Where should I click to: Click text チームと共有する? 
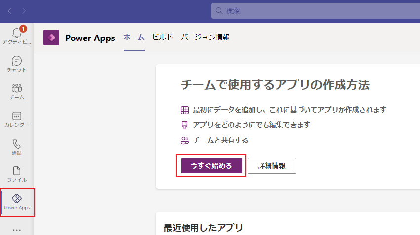221,140
